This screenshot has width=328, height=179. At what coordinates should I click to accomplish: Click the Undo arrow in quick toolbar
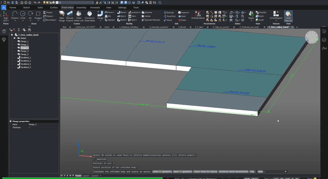click(35, 3)
